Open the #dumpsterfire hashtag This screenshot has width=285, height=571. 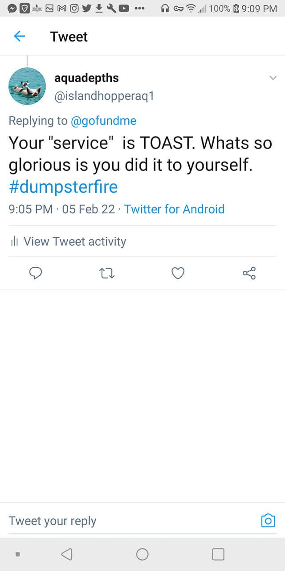(x=63, y=186)
